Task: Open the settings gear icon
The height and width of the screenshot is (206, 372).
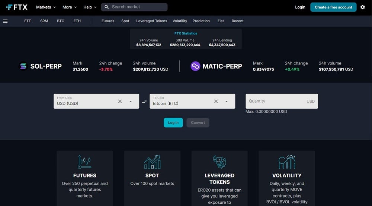Action: (x=362, y=7)
